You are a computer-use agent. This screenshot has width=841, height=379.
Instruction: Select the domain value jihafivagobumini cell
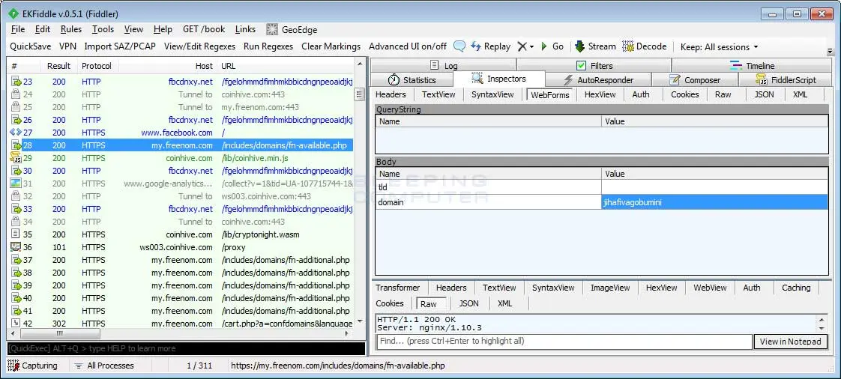click(x=714, y=202)
